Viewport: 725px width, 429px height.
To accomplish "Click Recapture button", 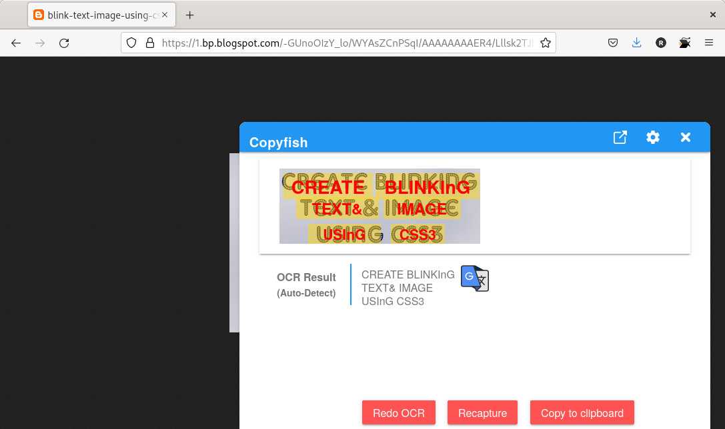I will click(482, 412).
